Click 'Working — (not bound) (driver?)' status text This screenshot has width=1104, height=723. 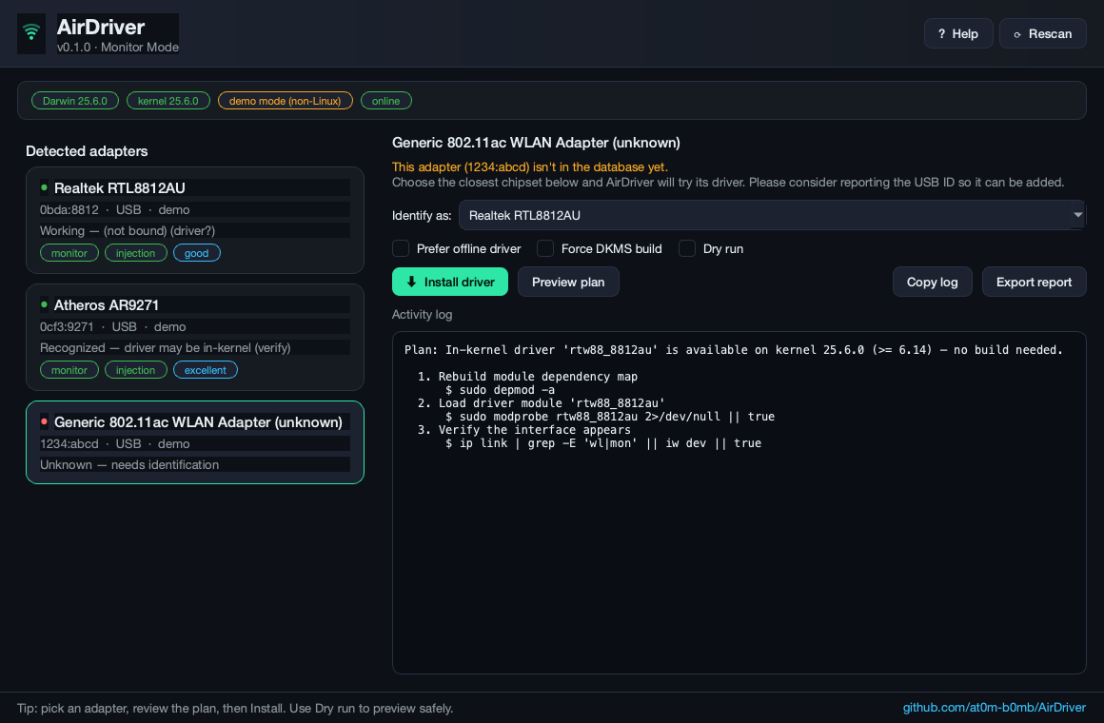(x=128, y=231)
